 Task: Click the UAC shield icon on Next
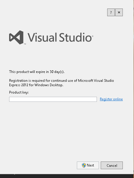pos(84,165)
